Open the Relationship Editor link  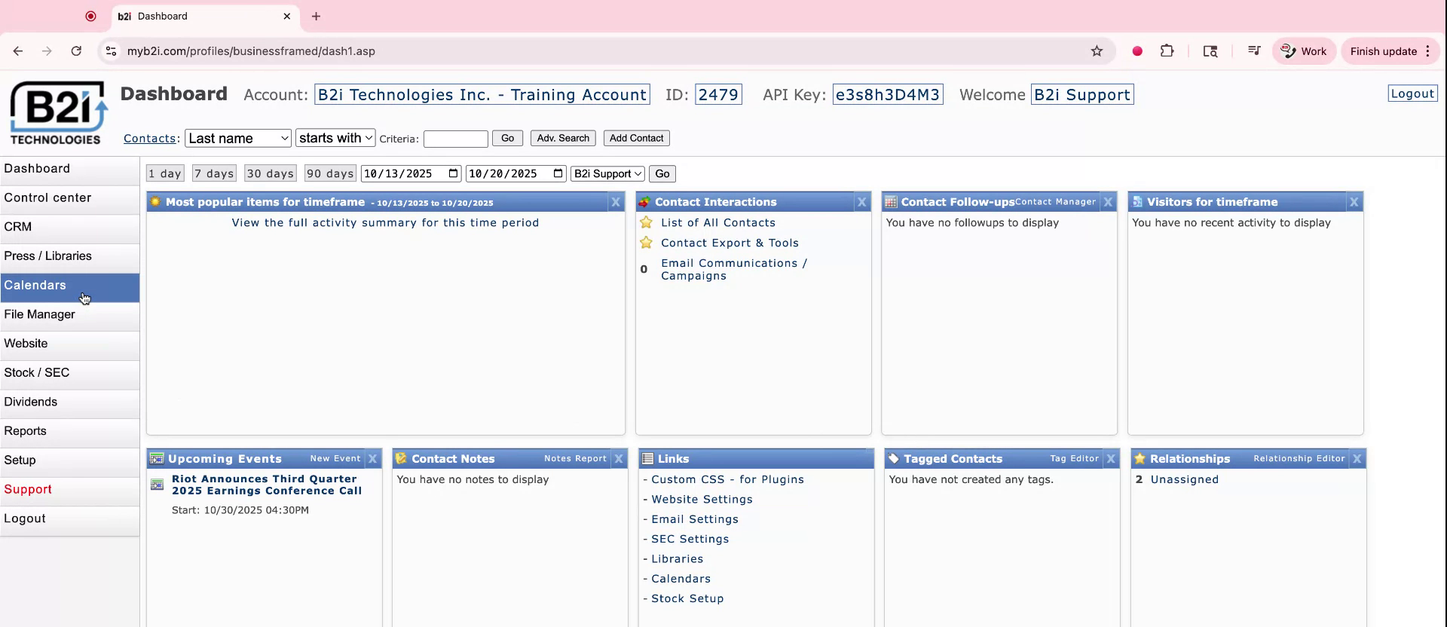1299,458
